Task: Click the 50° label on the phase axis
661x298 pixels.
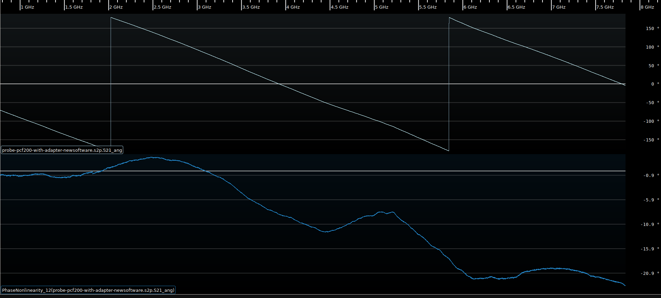Action: tap(654, 66)
